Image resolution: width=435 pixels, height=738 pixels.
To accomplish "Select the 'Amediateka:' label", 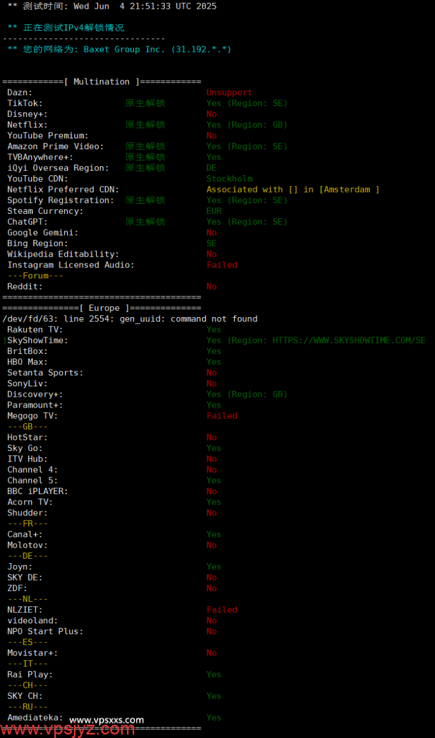I will point(36,717).
